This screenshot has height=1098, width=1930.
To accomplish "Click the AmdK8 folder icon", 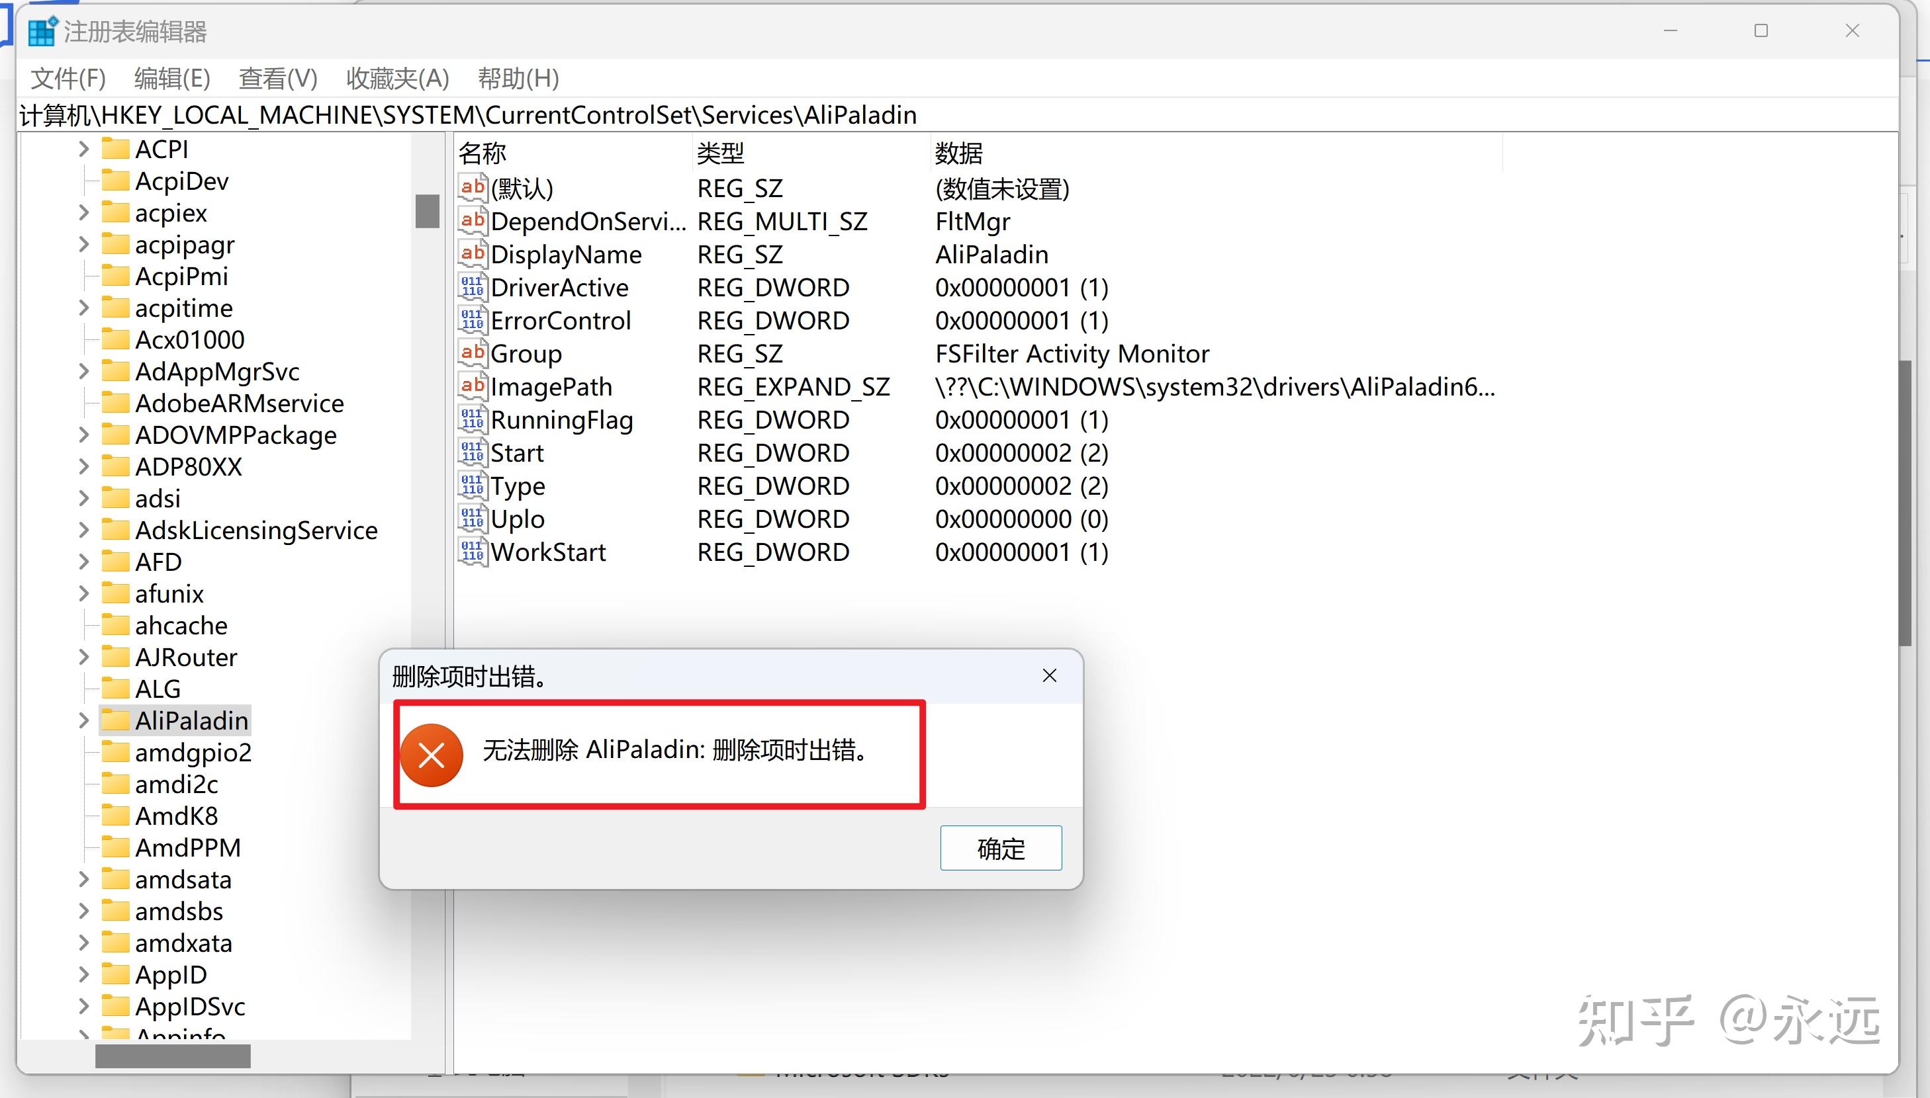I will tap(115, 815).
